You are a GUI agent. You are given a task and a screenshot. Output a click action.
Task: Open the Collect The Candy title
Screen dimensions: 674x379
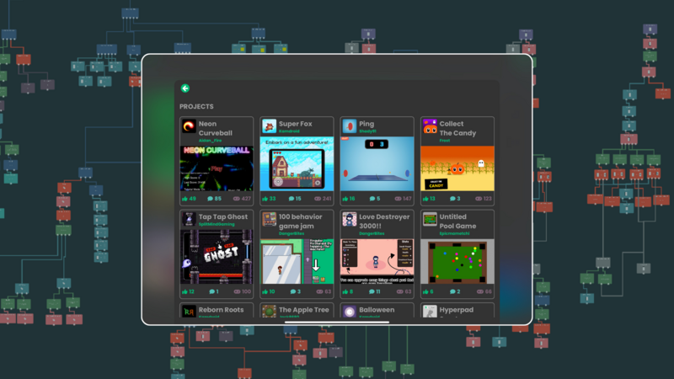pos(457,129)
